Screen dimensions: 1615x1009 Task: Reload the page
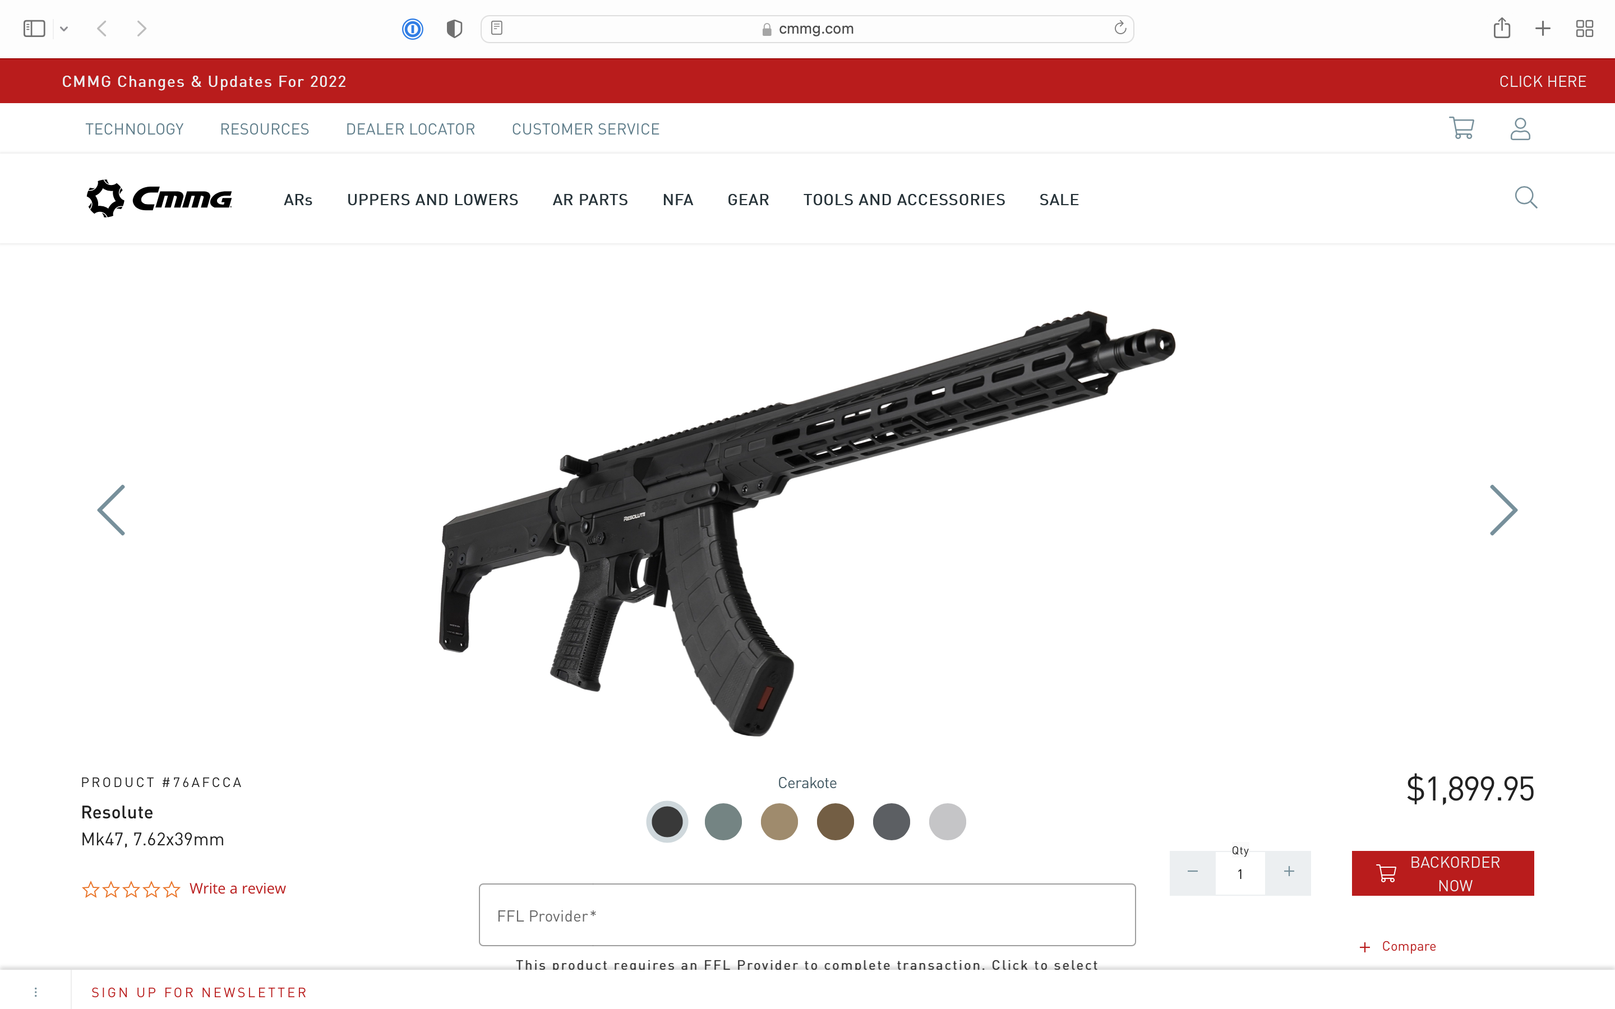coord(1120,28)
